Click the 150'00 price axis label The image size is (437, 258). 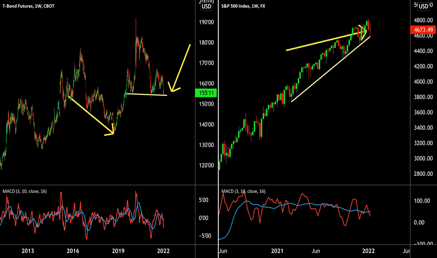(x=206, y=104)
